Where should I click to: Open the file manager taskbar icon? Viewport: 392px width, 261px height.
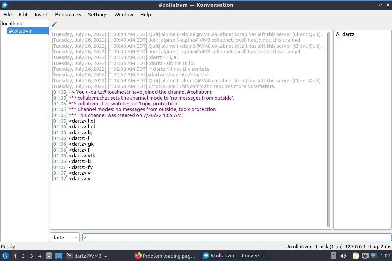pyautogui.click(x=49, y=256)
